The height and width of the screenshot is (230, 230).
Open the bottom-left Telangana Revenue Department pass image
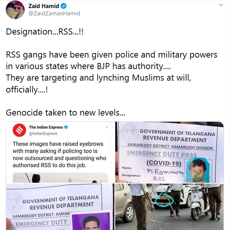(60, 207)
